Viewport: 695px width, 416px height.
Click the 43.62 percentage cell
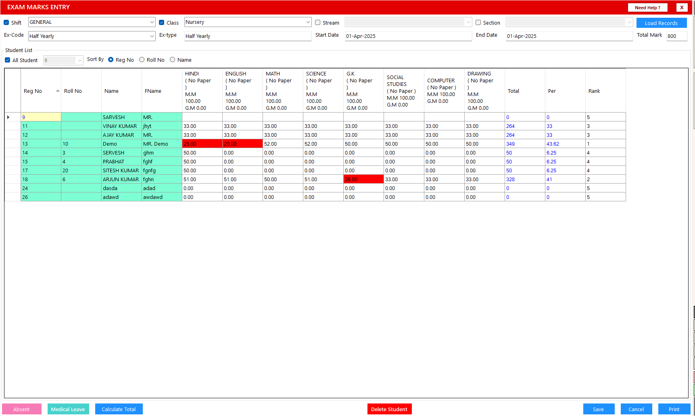tap(565, 144)
